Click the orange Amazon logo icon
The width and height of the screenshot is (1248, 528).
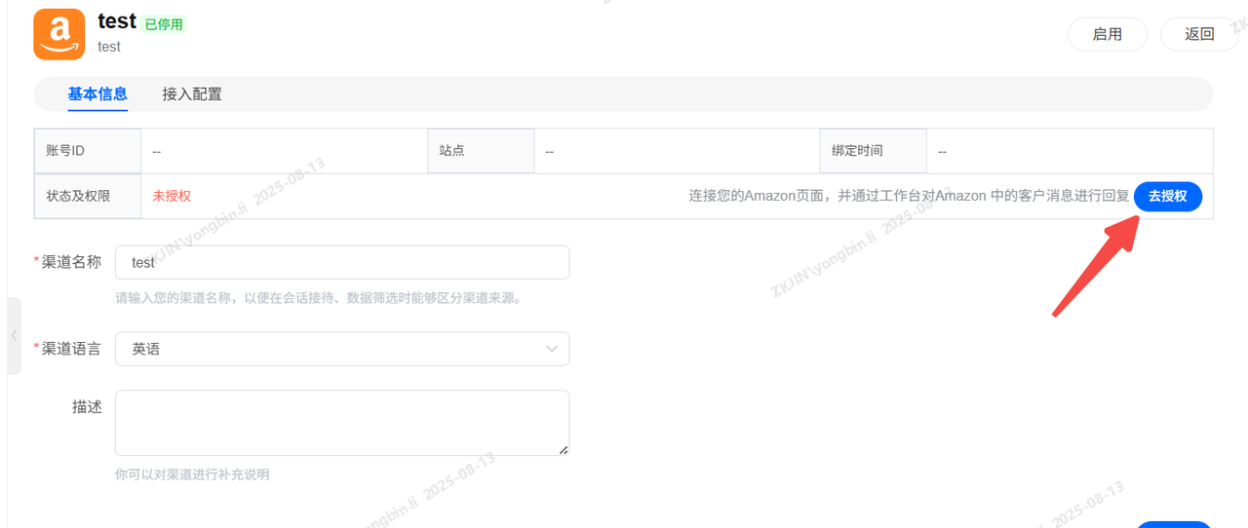59,34
